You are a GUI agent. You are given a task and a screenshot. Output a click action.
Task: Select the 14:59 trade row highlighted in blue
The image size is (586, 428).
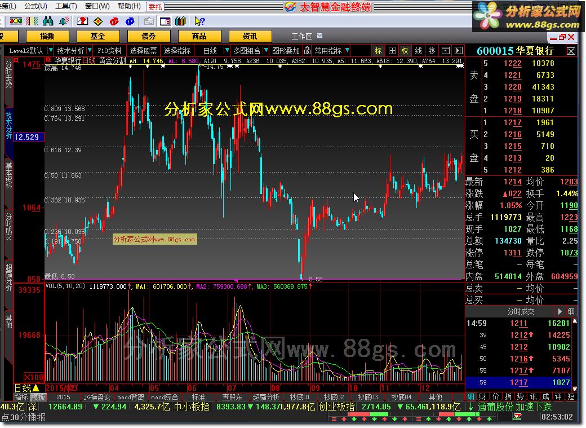pyautogui.click(x=518, y=382)
